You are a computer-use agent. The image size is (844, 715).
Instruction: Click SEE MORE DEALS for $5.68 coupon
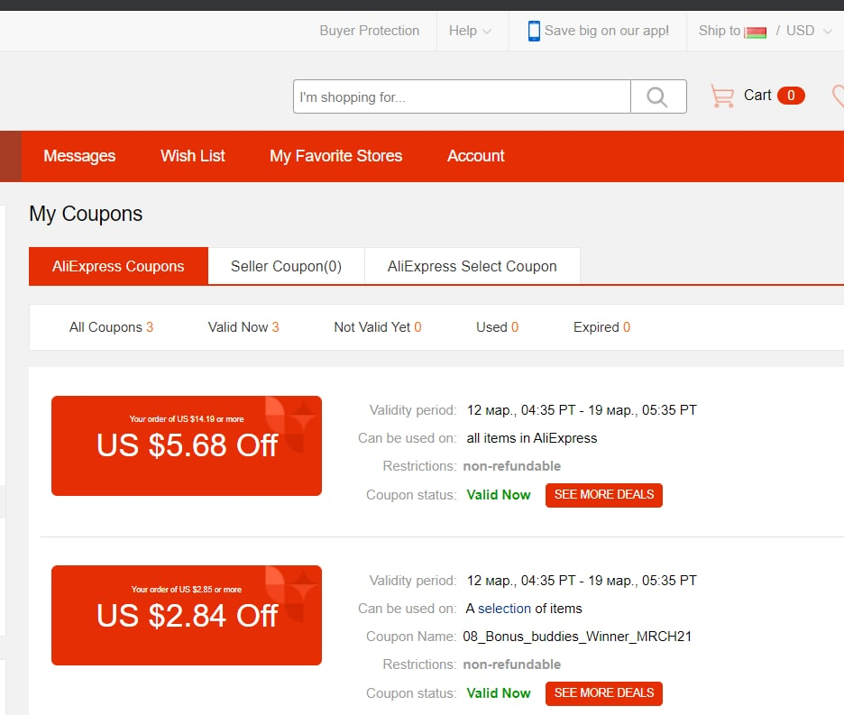click(x=604, y=495)
